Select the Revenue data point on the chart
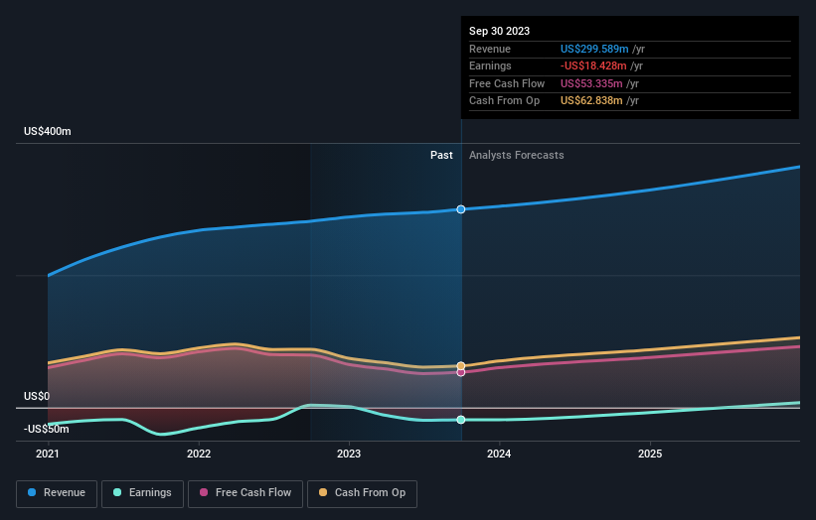Screen dimensions: 816x520 461,209
